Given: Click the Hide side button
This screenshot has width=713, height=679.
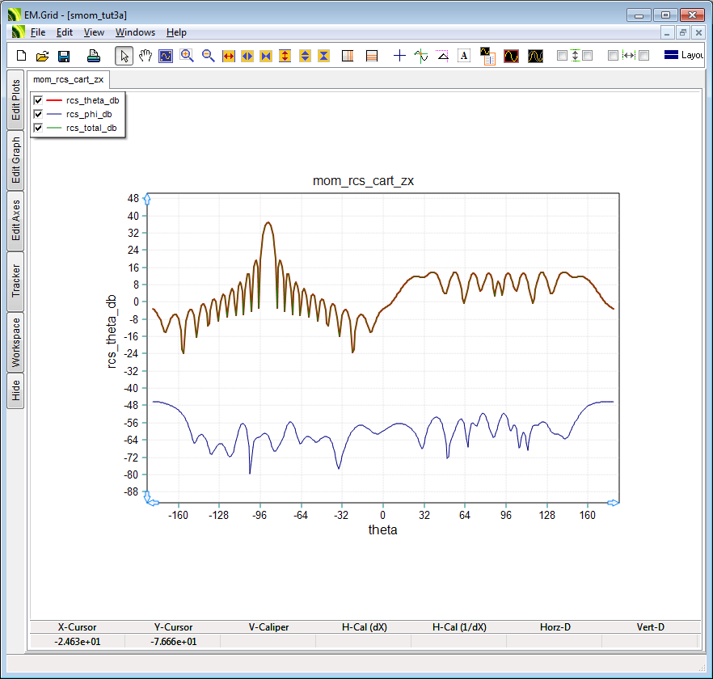Looking at the screenshot, I should [x=15, y=391].
